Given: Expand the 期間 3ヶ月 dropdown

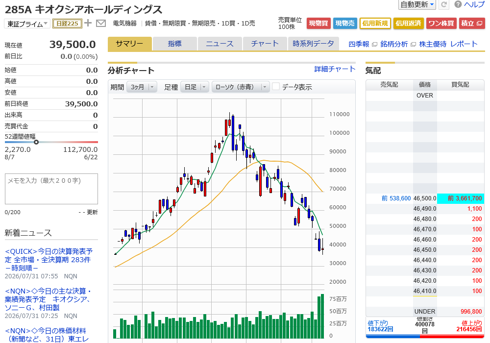Looking at the screenshot, I should (142, 87).
